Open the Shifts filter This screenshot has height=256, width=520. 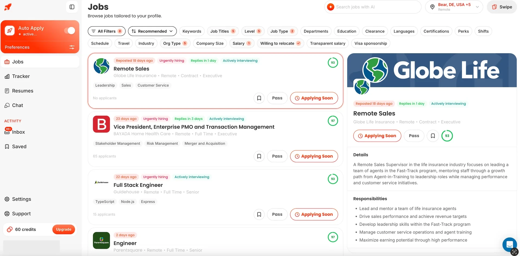tap(483, 31)
